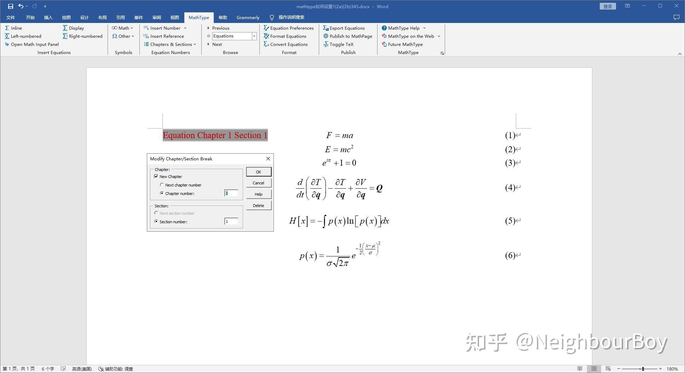Switch to the Grammarly tab
The width and height of the screenshot is (685, 373).
(248, 17)
